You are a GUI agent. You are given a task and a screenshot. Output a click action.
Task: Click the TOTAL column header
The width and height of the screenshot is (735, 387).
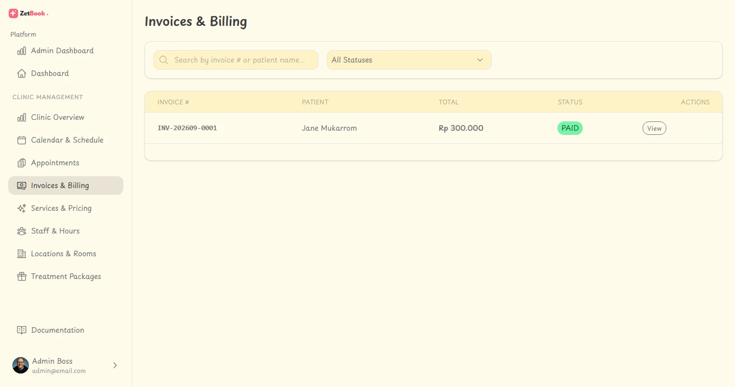pyautogui.click(x=449, y=102)
